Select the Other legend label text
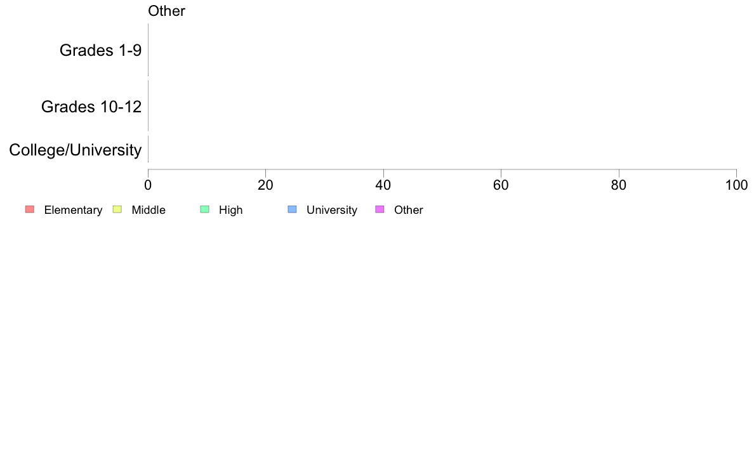Viewport: 754px width, 467px height. point(409,210)
